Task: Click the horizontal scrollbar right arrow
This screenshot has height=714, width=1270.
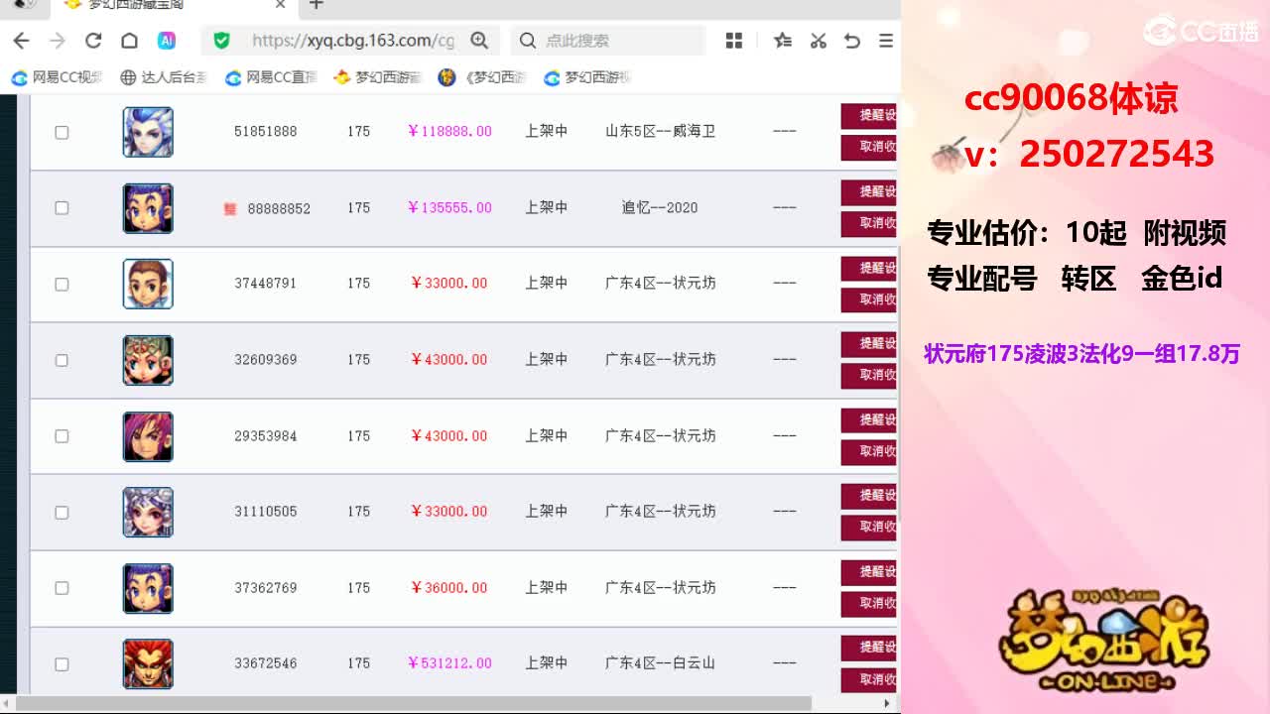Action: click(887, 703)
